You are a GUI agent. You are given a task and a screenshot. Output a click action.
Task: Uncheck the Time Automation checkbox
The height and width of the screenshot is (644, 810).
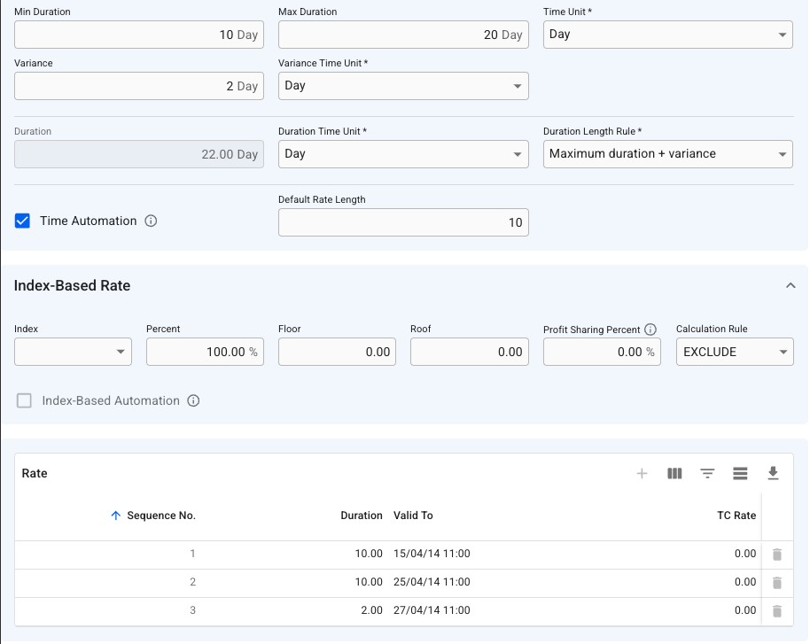(23, 221)
